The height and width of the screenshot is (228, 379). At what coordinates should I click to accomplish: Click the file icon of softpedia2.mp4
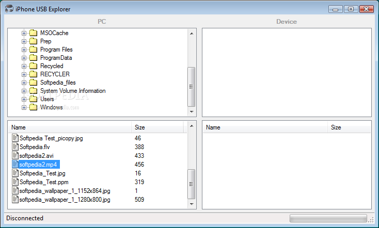pyautogui.click(x=15, y=164)
